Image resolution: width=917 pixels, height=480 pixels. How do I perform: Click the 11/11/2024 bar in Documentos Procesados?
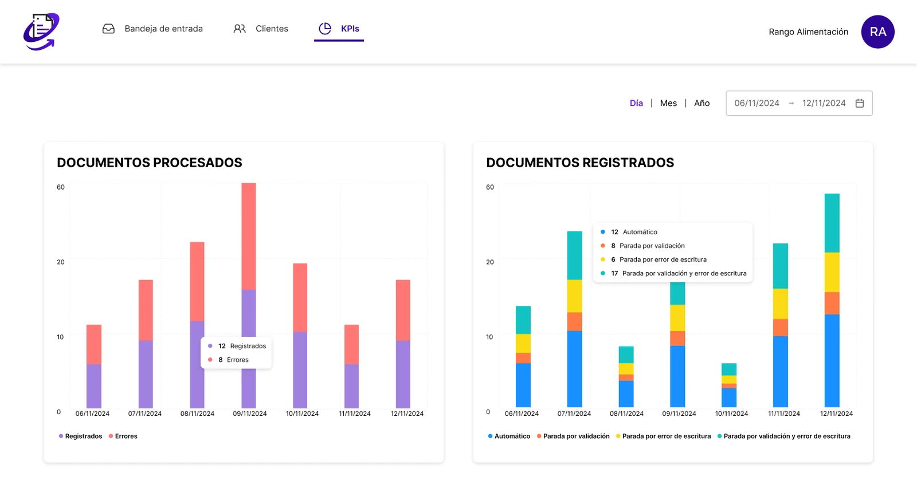(352, 367)
